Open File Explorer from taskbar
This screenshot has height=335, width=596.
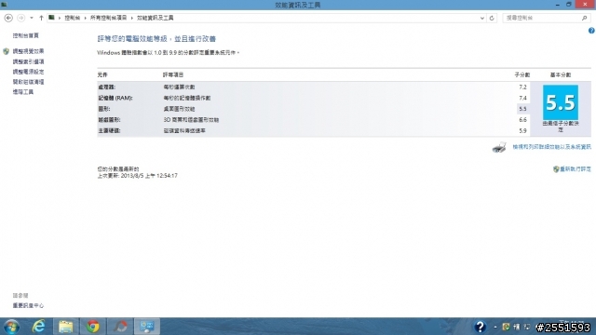point(66,327)
